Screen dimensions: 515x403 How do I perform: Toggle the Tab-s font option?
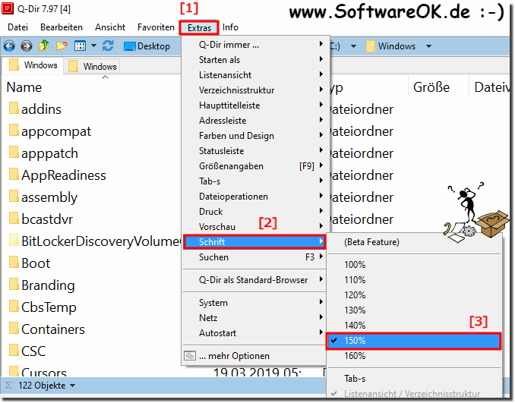[x=414, y=379]
